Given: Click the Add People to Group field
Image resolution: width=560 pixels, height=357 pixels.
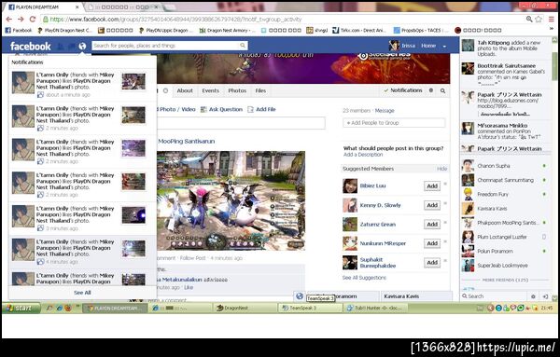Looking at the screenshot, I should pos(394,123).
